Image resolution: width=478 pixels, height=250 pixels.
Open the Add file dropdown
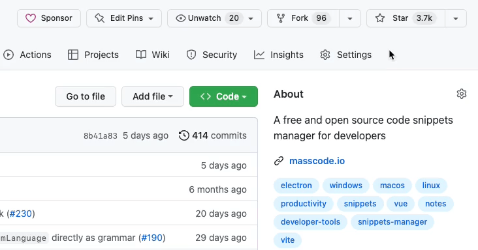pos(153,96)
